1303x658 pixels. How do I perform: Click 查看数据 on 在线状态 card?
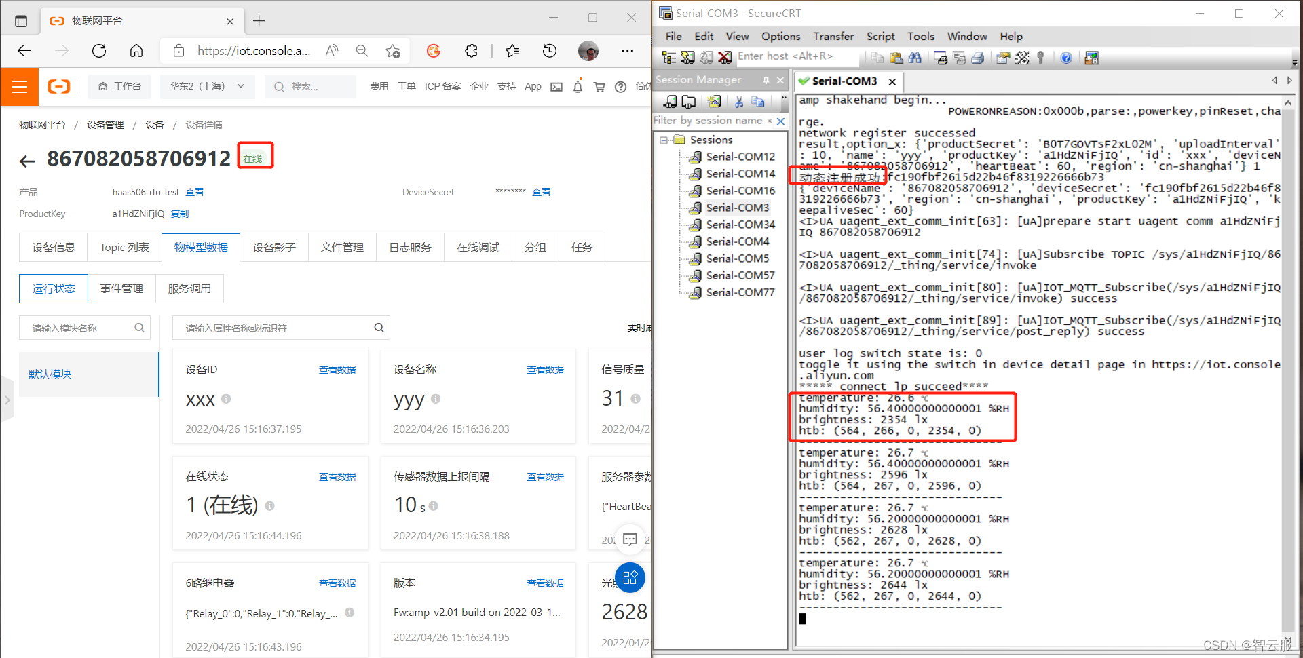[337, 478]
